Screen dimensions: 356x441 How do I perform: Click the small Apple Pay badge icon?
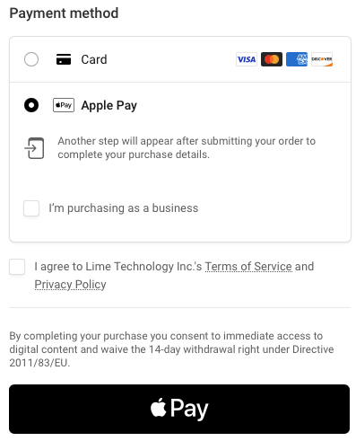[x=64, y=105]
